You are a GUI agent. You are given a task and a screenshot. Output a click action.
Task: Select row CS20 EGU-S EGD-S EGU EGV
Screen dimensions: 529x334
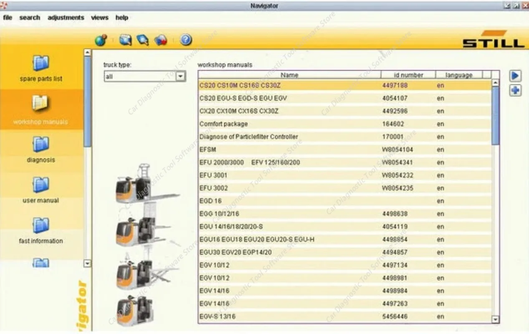(x=345, y=98)
